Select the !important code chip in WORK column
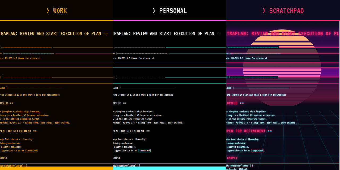 [x=31, y=150]
